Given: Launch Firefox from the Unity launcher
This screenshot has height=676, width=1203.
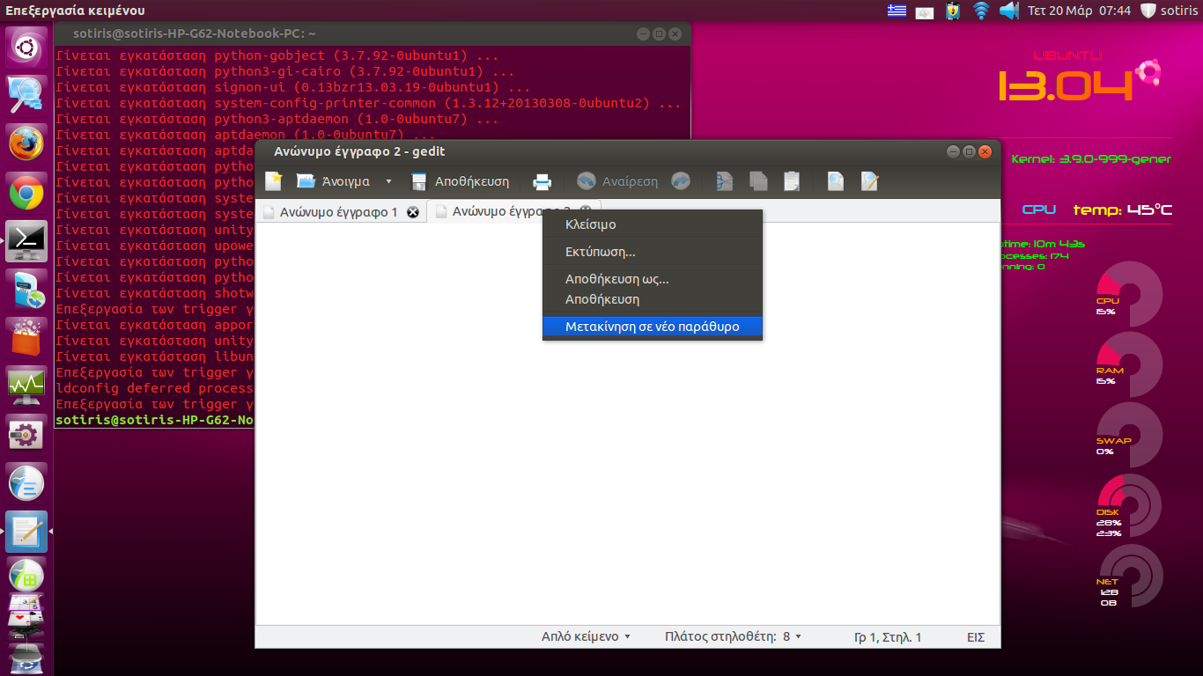Looking at the screenshot, I should click(26, 143).
